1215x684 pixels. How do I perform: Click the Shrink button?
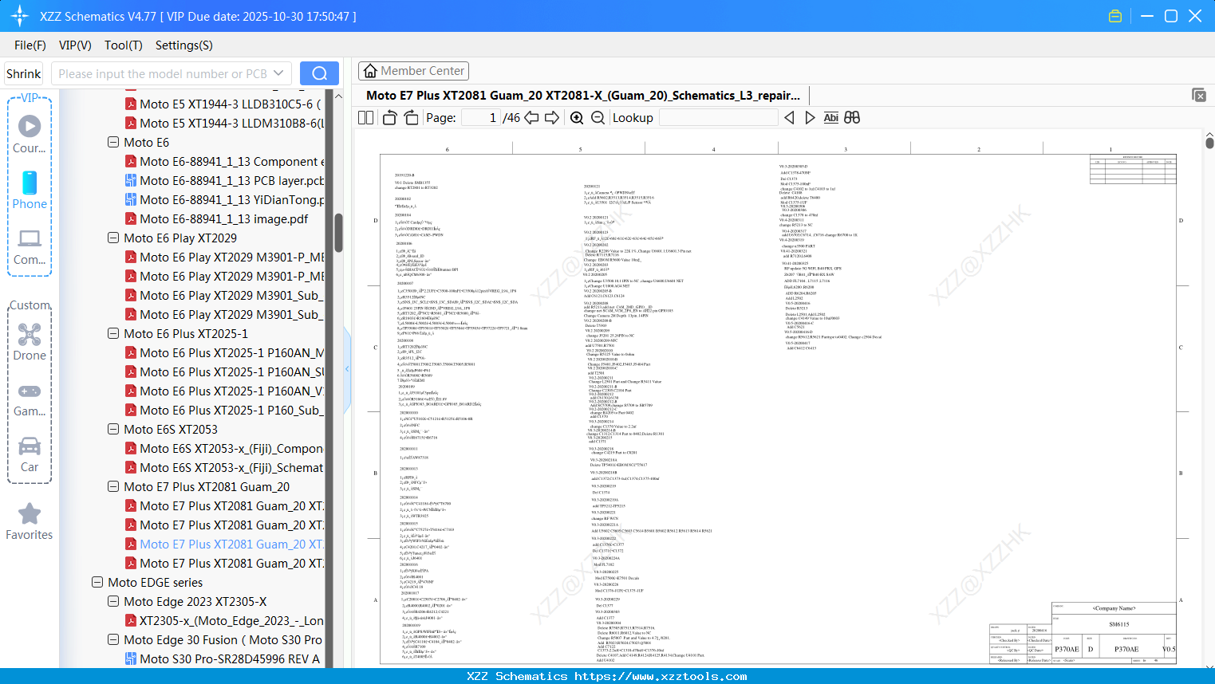pyautogui.click(x=24, y=73)
